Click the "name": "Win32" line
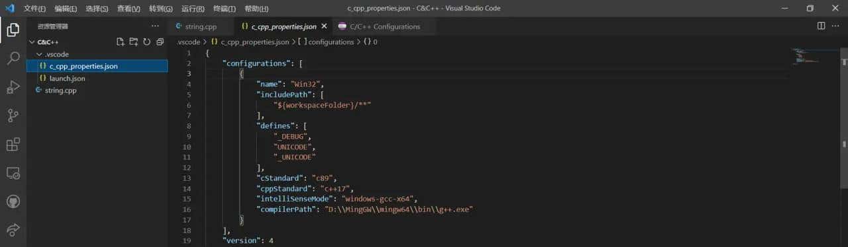Screen dimensions: 848x247 [x=290, y=84]
